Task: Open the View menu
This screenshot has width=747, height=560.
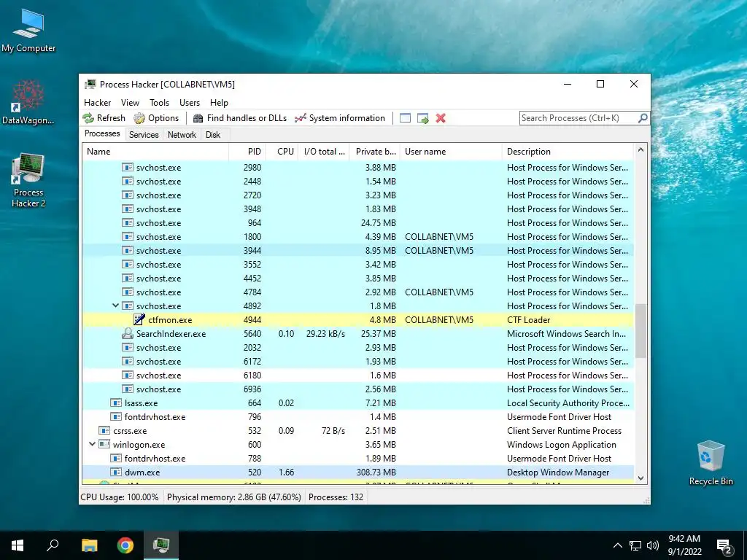Action: click(x=130, y=102)
